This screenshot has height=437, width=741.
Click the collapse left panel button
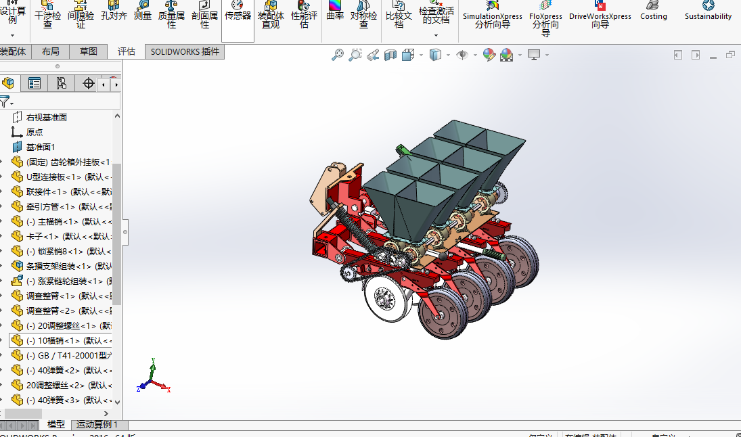(x=677, y=55)
